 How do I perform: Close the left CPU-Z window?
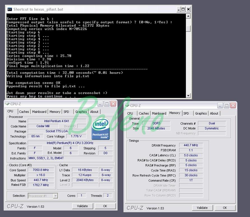(x=113, y=104)
